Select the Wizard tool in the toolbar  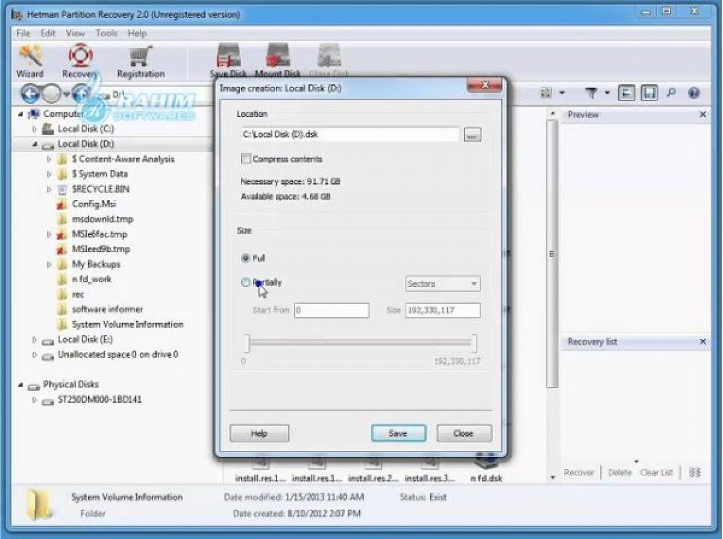(29, 59)
